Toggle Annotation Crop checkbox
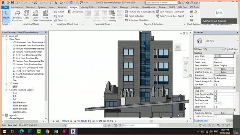 215,97
